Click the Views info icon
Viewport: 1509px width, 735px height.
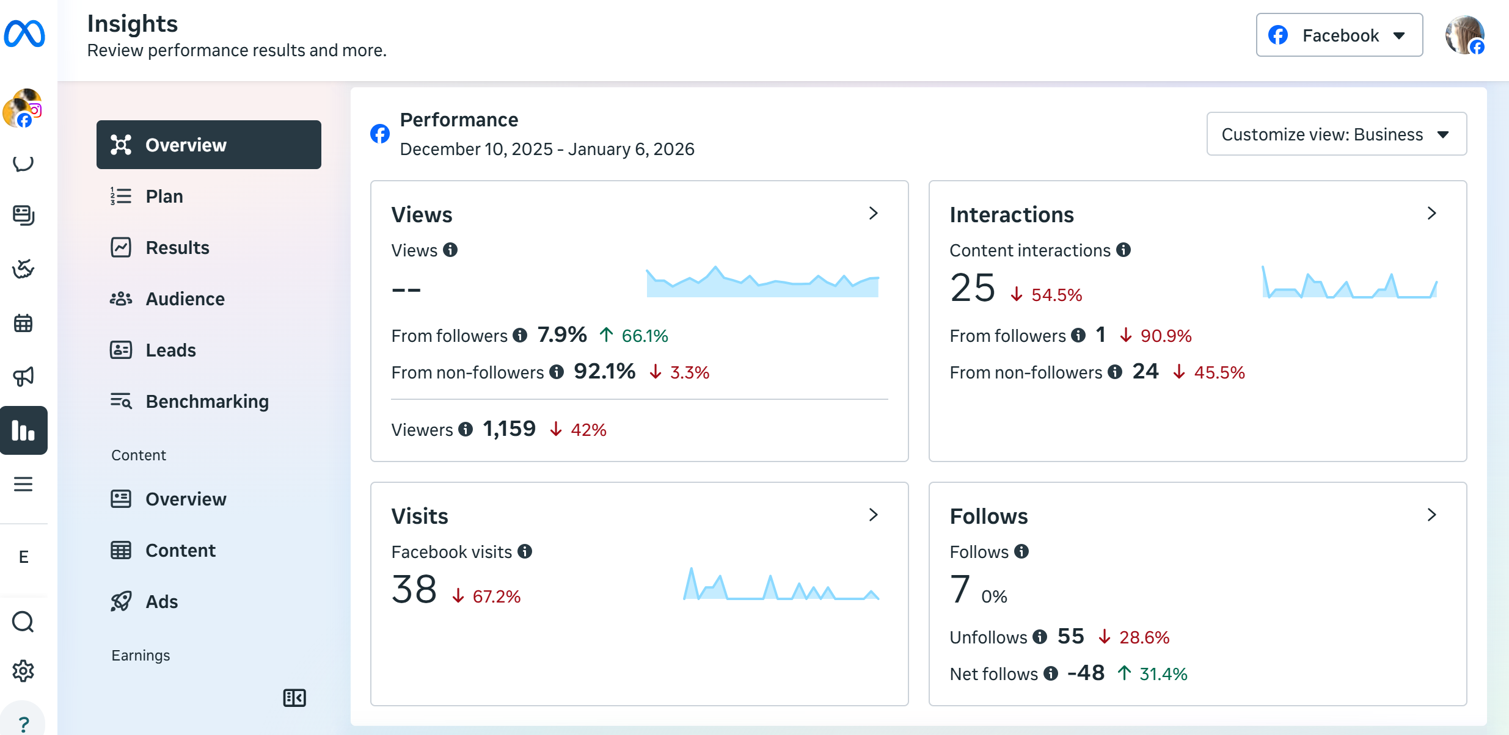[450, 250]
